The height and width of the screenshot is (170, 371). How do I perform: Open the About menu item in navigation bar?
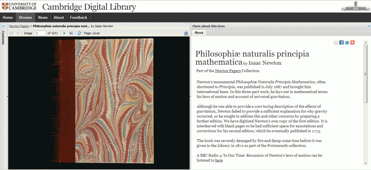(x=59, y=17)
